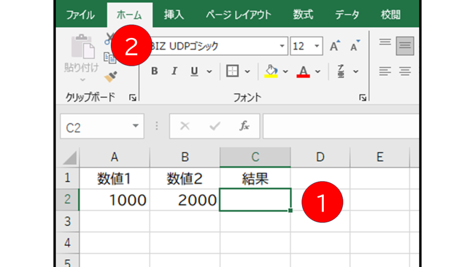The image size is (475, 267).
Task: Click the red Font Color A icon
Action: point(302,71)
